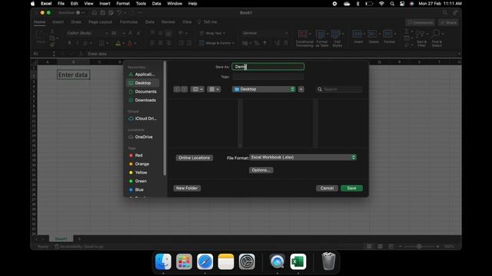492x276 pixels.
Task: Open Safari from the Dock
Action: click(205, 261)
